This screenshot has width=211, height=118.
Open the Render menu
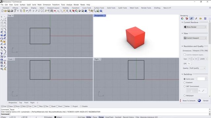[76, 5]
